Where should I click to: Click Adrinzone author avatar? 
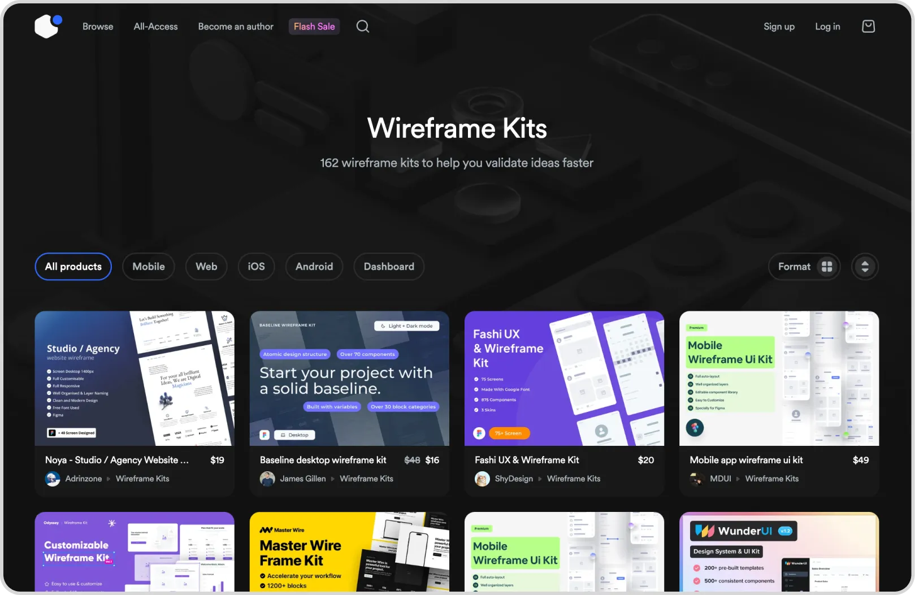[x=53, y=479]
